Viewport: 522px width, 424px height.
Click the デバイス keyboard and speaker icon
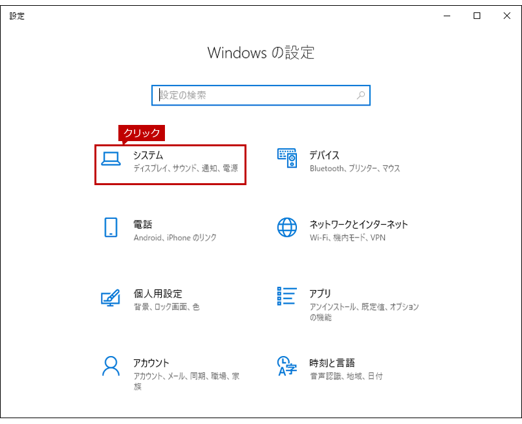287,158
